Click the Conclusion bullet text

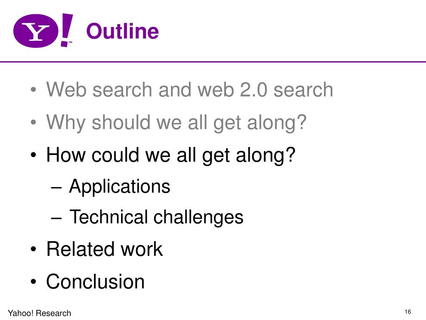click(95, 281)
